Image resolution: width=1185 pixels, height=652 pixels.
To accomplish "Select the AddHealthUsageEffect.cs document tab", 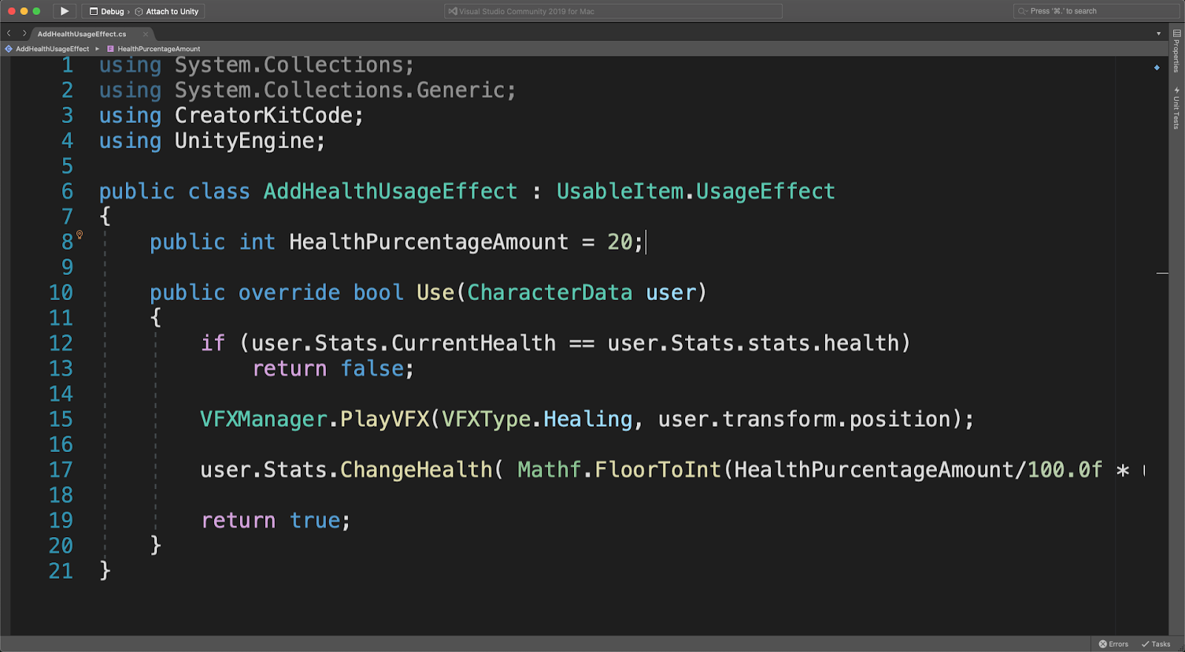I will [81, 34].
